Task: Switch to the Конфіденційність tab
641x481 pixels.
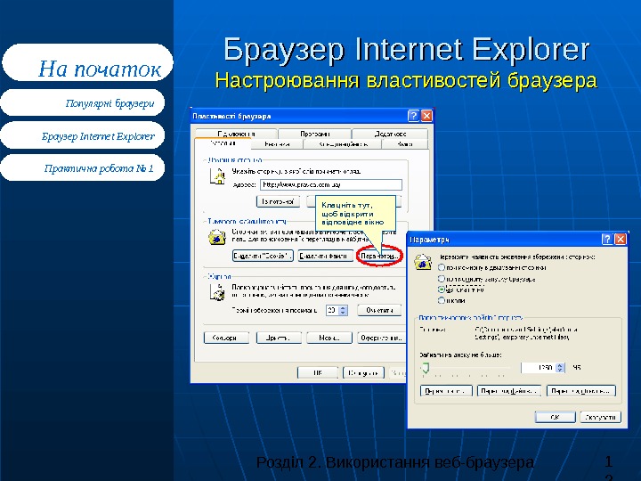Action: pyautogui.click(x=343, y=144)
